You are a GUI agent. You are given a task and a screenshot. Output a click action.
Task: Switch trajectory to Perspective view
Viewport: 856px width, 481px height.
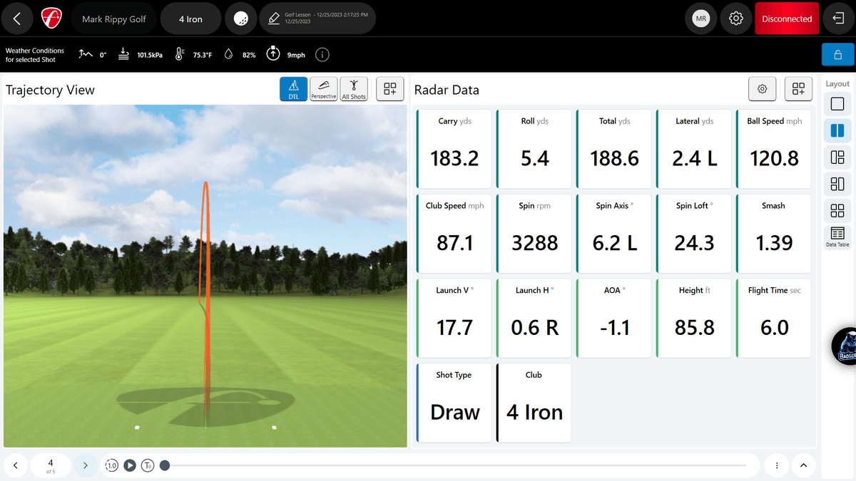click(323, 89)
